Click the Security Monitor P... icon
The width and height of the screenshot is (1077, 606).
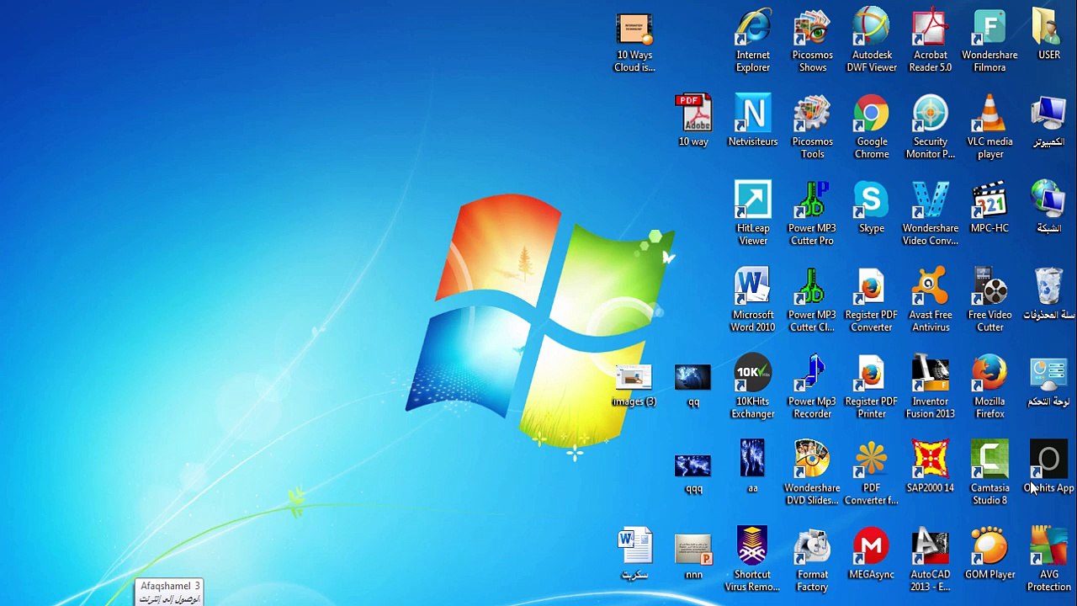(931, 128)
